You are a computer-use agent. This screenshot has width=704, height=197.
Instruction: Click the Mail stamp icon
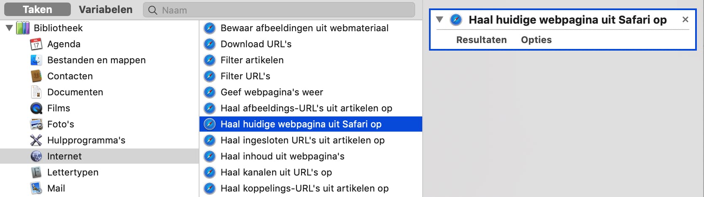click(x=36, y=188)
